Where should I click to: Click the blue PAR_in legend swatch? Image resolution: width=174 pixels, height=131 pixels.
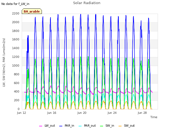61,126
